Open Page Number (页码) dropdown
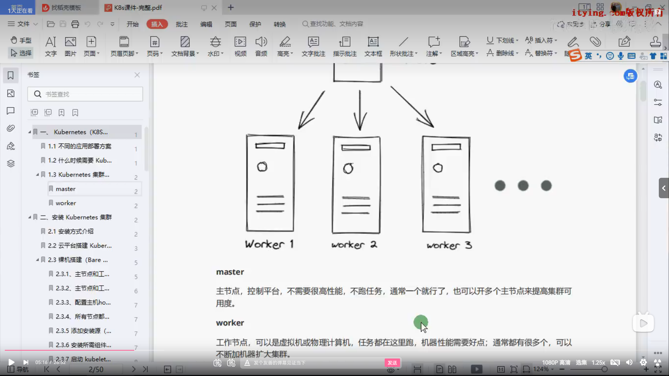This screenshot has width=669, height=376. pyautogui.click(x=154, y=46)
